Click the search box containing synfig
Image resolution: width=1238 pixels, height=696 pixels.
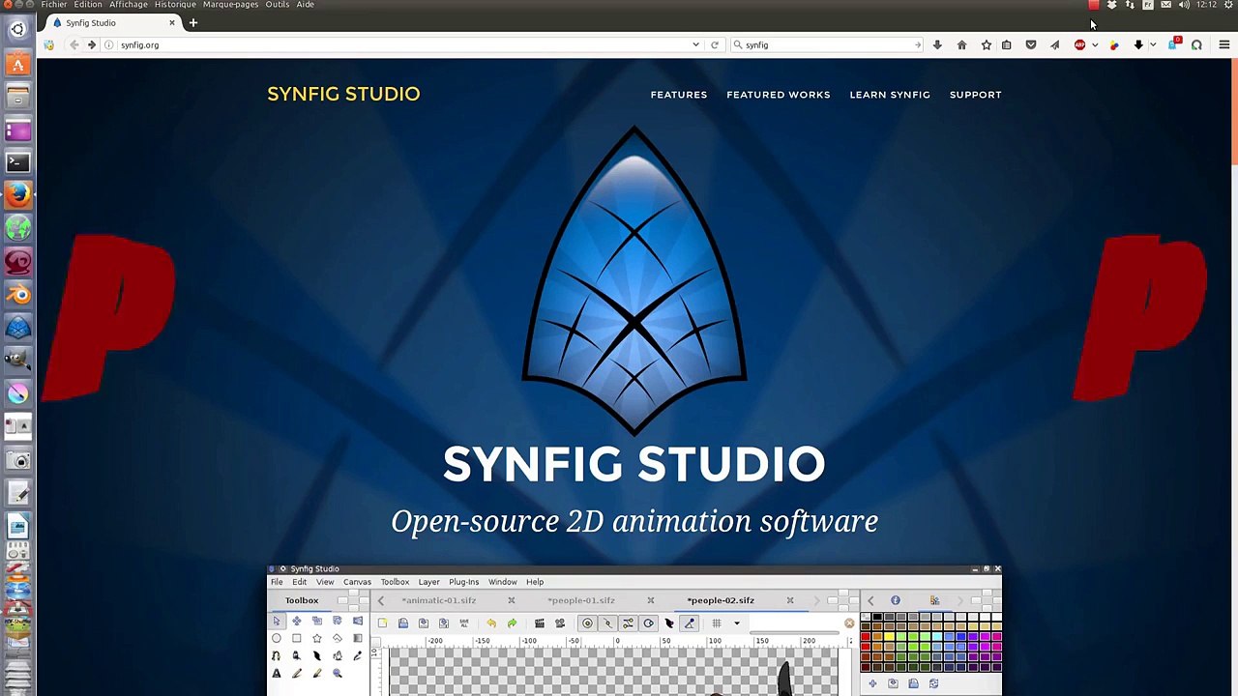click(x=827, y=44)
